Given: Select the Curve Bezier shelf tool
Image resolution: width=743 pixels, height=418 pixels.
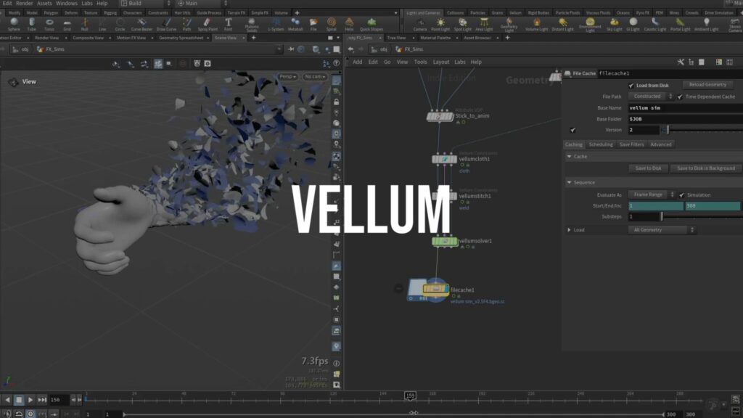Looking at the screenshot, I should pyautogui.click(x=141, y=25).
